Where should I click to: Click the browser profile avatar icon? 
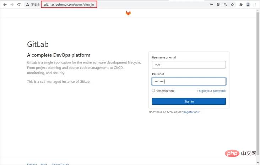pos(248,5)
